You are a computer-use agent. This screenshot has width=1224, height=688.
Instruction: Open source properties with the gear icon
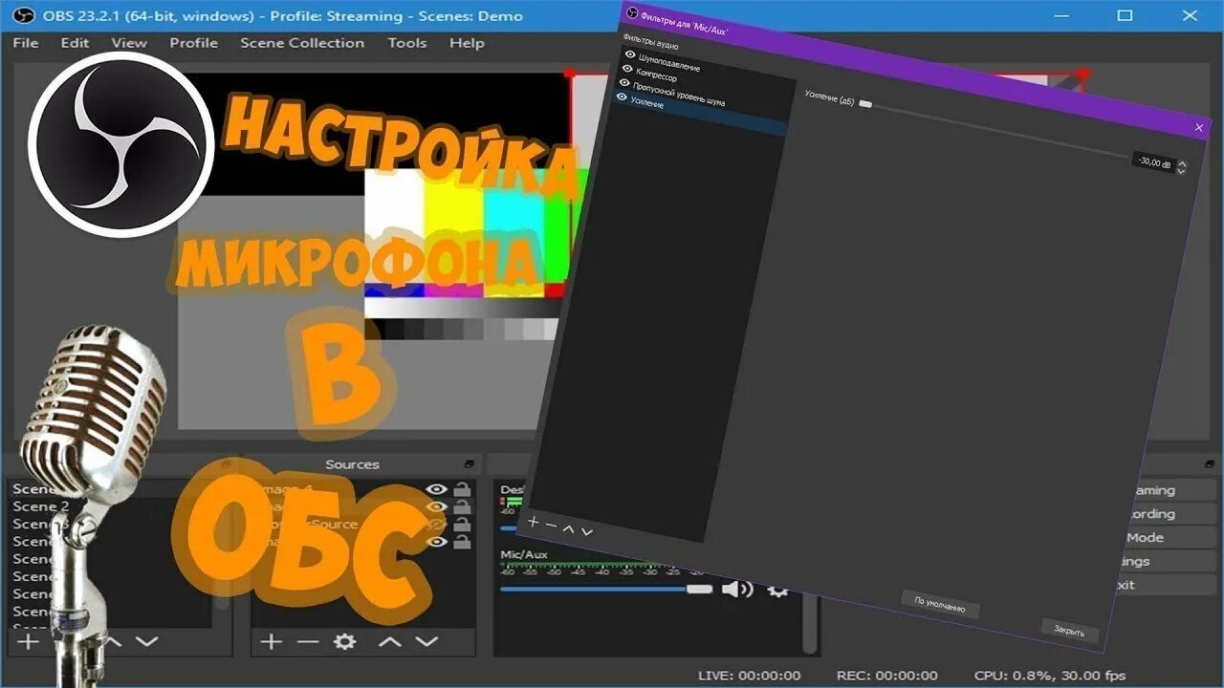point(344,641)
